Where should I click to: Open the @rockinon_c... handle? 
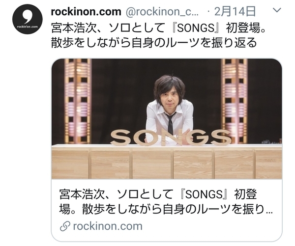162,12
